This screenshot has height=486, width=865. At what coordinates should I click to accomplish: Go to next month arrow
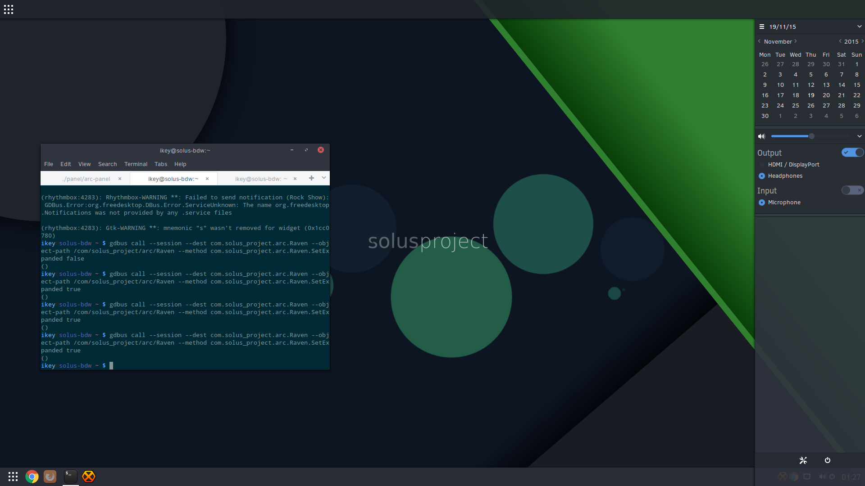pyautogui.click(x=796, y=41)
